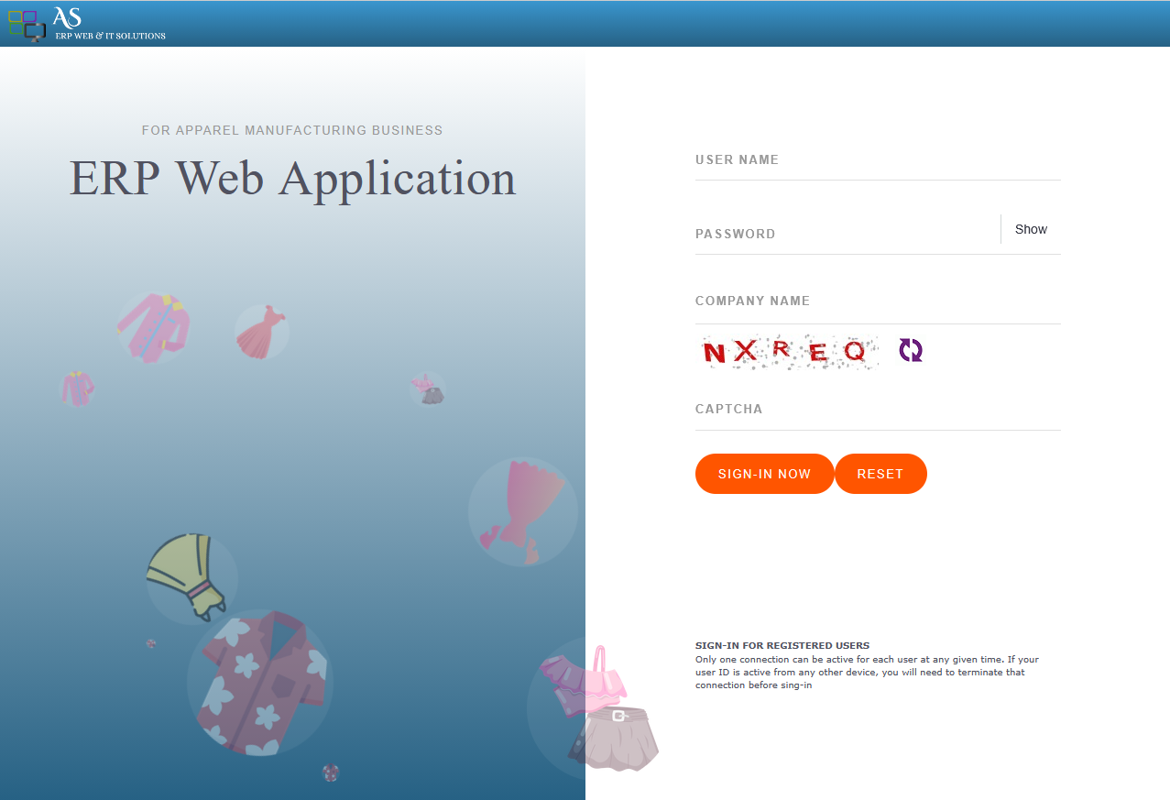
Task: Click the floral Hawaiian shirt icon
Action: (260, 683)
